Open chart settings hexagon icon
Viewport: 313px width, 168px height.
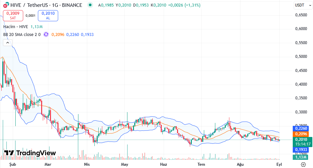(x=303, y=164)
